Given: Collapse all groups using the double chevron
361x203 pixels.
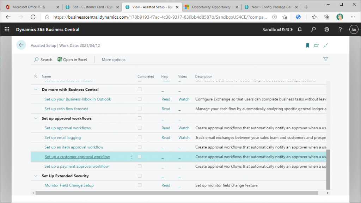Looking at the screenshot, I should (36, 76).
